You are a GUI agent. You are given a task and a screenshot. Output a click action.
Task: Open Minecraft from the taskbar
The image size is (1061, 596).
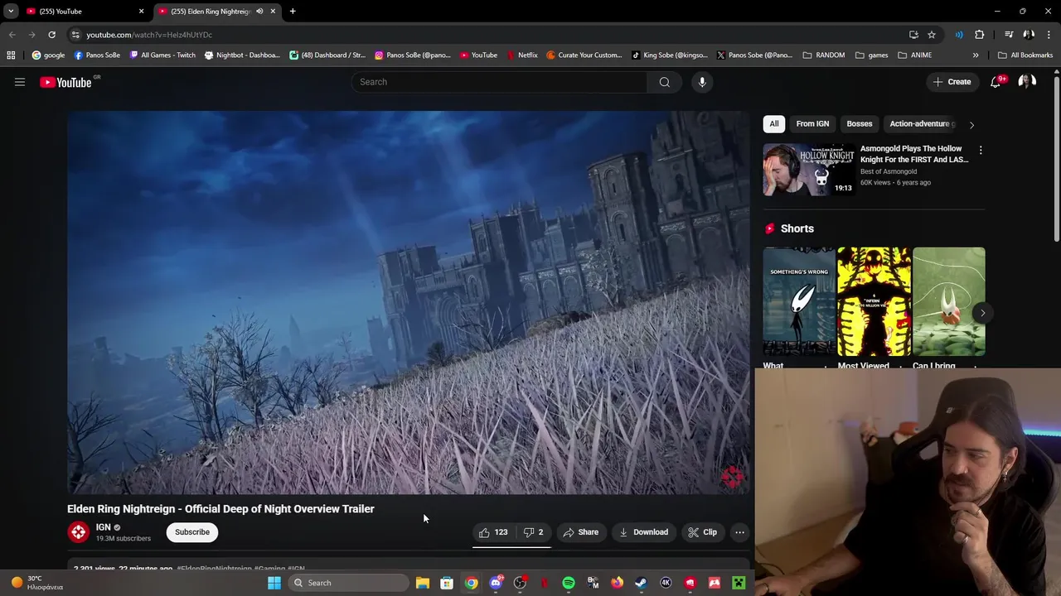tap(739, 583)
